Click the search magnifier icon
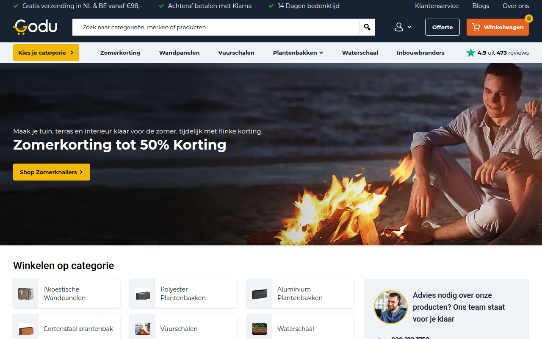The image size is (542, 339). (367, 27)
